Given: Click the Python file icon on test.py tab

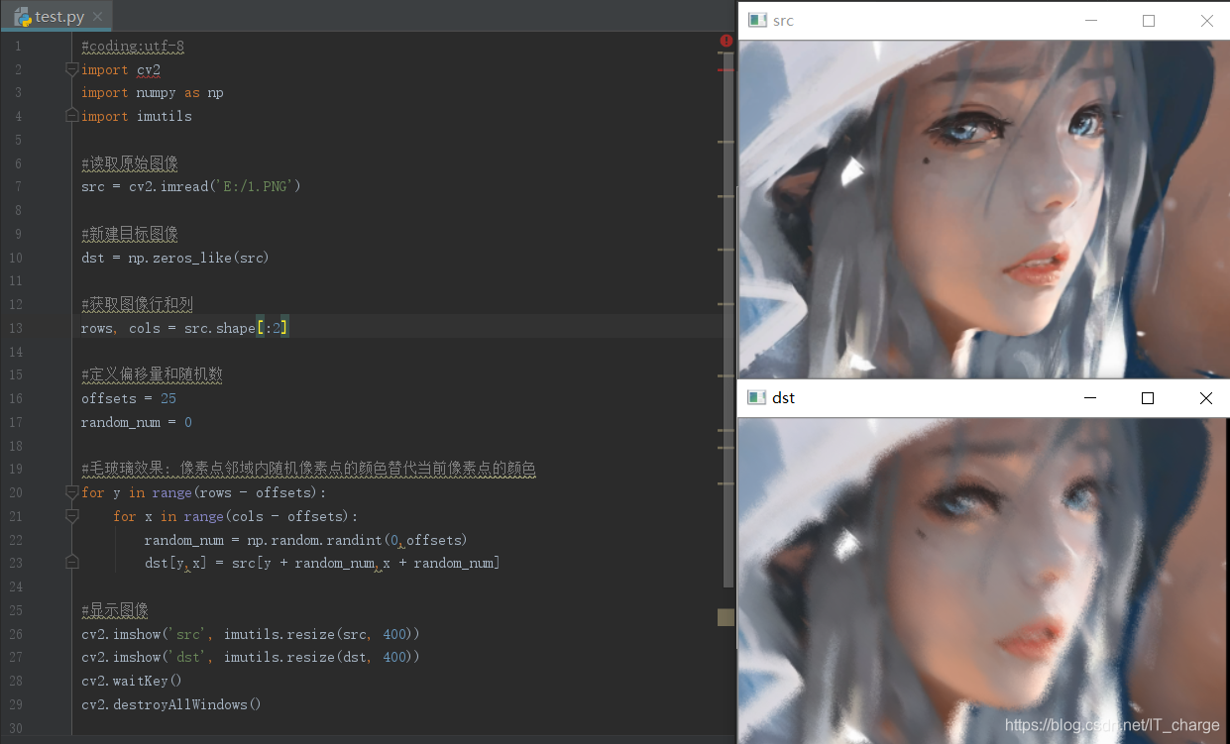Looking at the screenshot, I should pyautogui.click(x=22, y=16).
